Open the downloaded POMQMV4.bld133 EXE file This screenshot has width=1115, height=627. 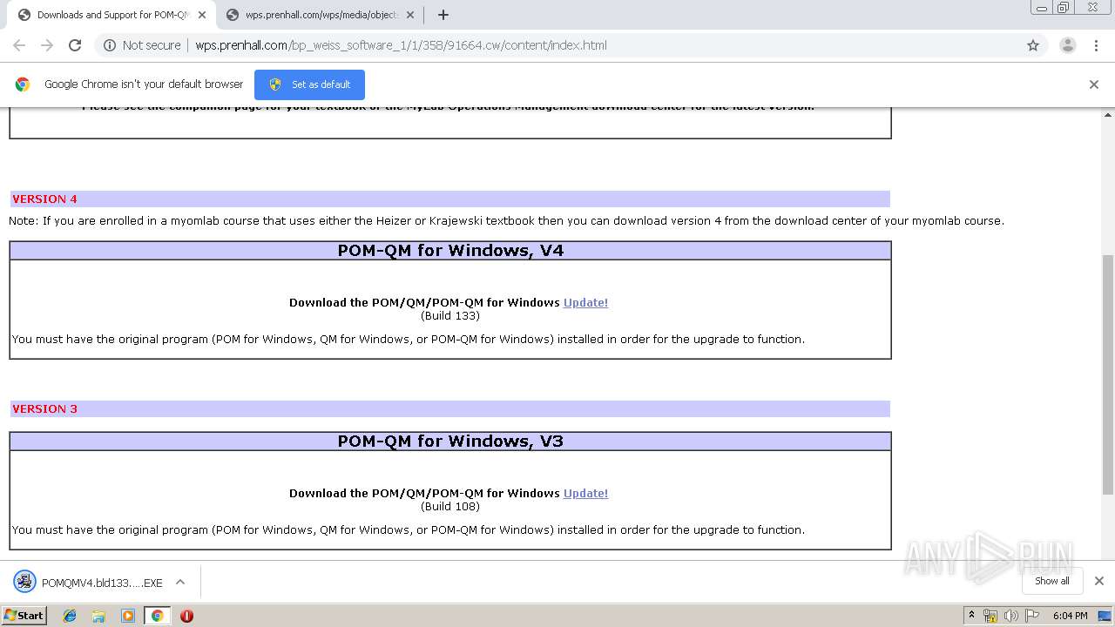click(89, 583)
